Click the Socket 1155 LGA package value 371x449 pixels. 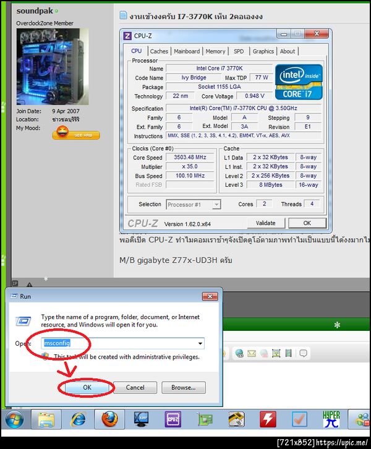[x=220, y=87]
